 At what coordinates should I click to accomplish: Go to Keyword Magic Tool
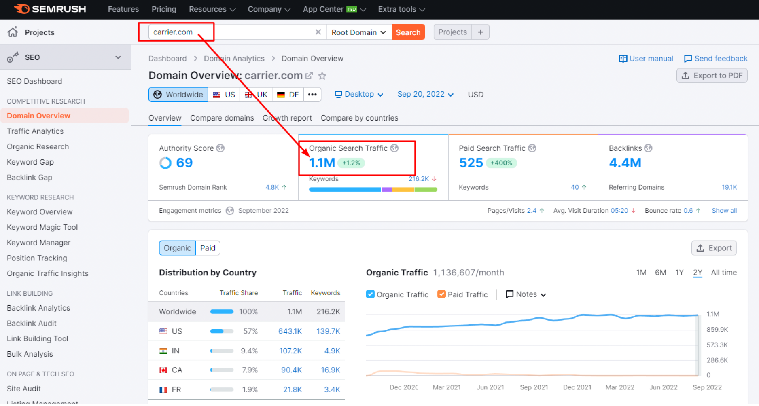42,228
